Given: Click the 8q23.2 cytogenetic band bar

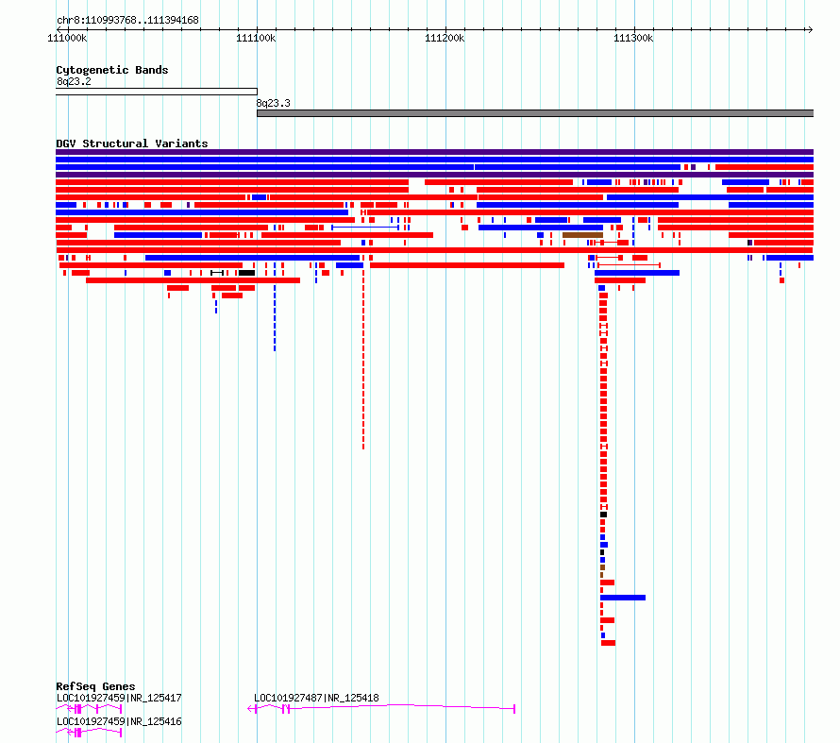Looking at the screenshot, I should (x=157, y=92).
